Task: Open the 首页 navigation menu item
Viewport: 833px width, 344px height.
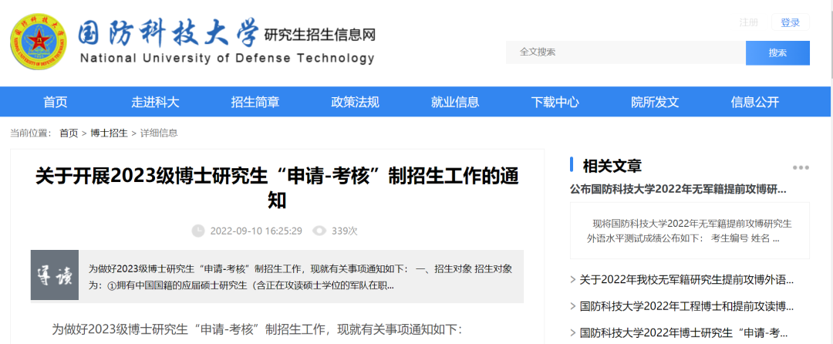Action: pyautogui.click(x=56, y=102)
